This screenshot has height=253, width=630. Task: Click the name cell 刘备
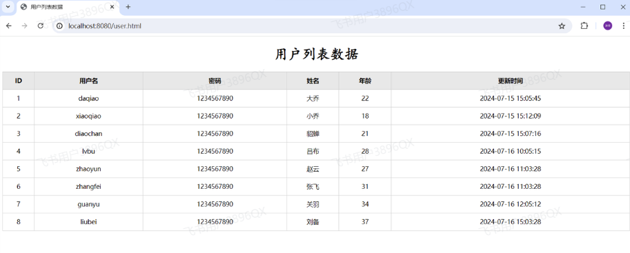click(x=313, y=222)
